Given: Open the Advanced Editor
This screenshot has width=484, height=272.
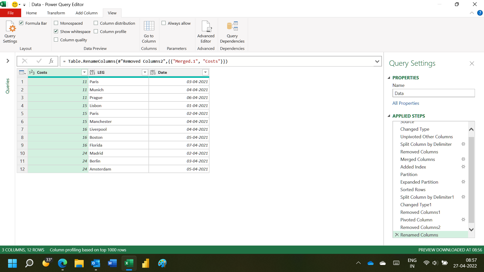Looking at the screenshot, I should click(206, 32).
